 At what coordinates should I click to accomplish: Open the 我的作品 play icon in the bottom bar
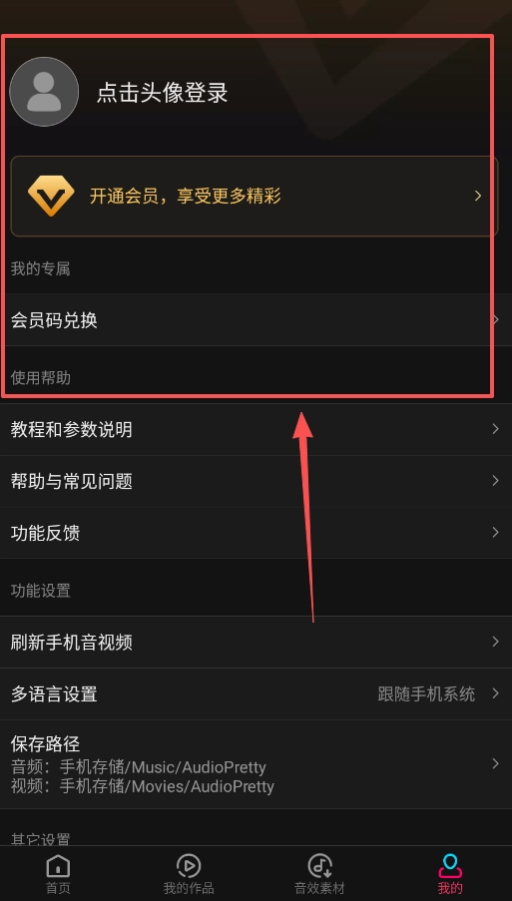coord(189,865)
